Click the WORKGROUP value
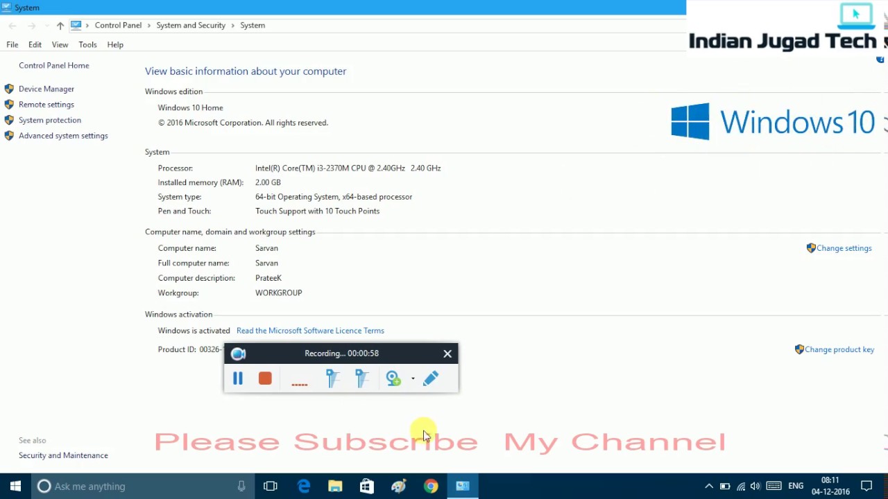 pyautogui.click(x=278, y=292)
